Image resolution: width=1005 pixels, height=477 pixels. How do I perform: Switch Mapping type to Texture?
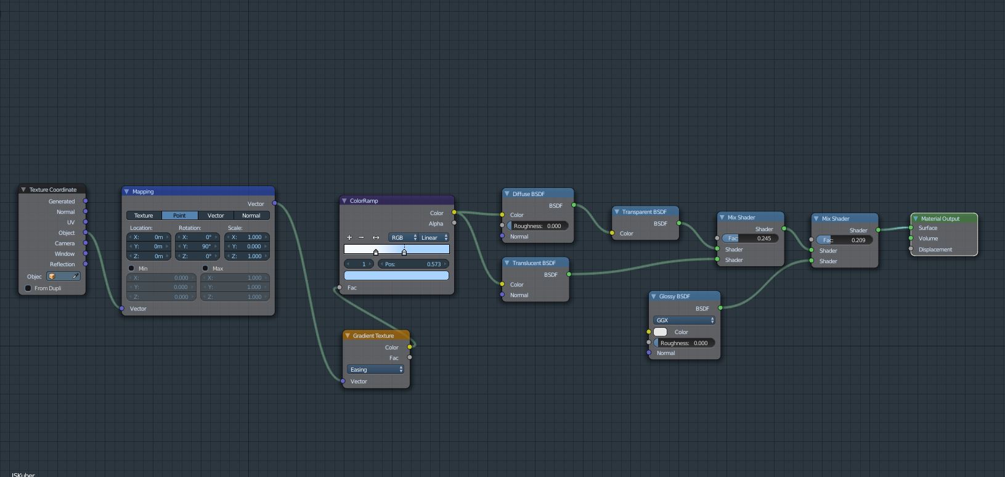[x=144, y=216]
